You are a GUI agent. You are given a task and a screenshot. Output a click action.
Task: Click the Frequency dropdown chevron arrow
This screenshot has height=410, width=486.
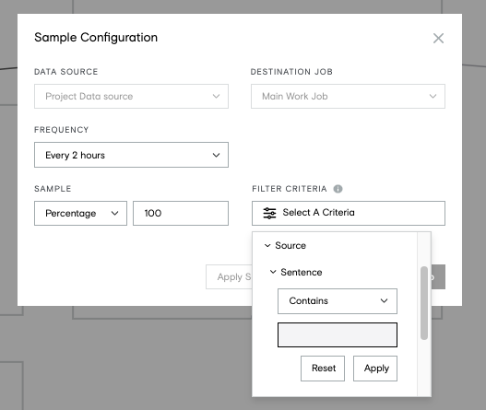click(216, 155)
